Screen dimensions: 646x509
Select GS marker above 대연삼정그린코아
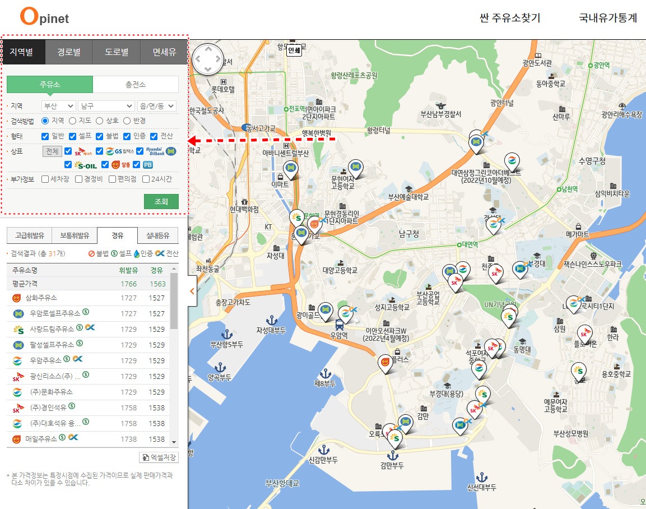coord(512,161)
